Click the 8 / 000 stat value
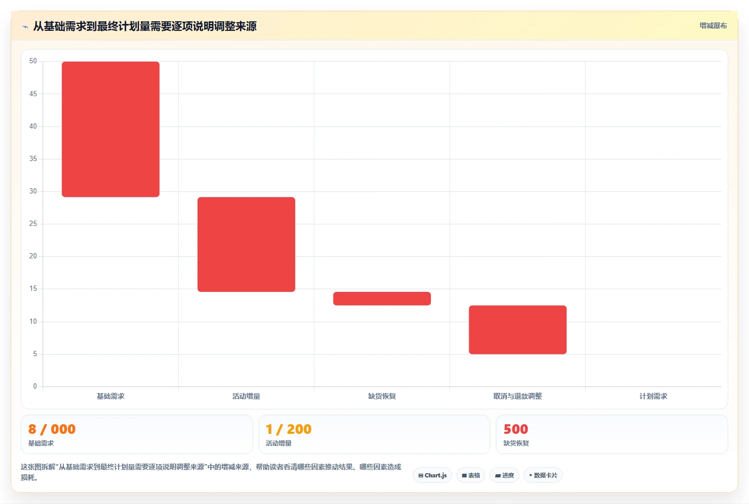Screen dimensions: 749x504 52,429
